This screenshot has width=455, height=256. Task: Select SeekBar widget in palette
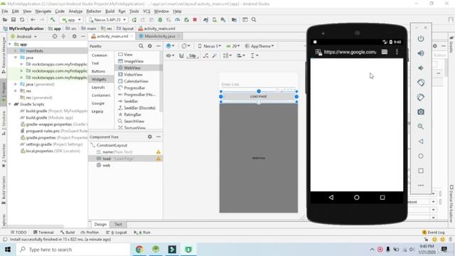tap(131, 101)
